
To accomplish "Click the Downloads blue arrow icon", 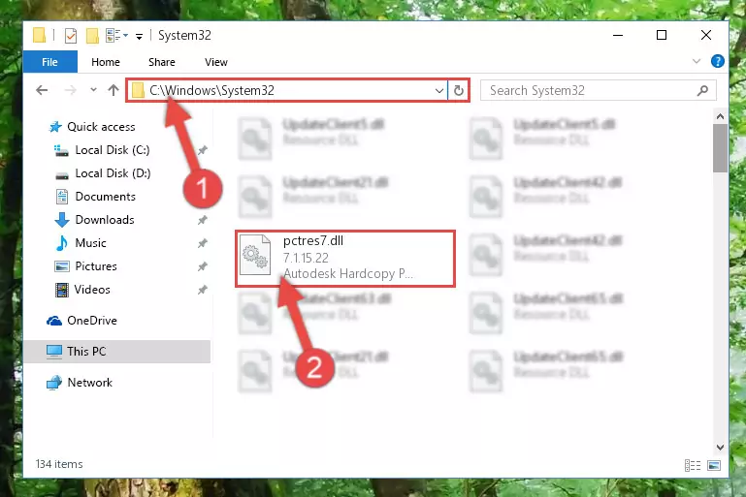I will tap(62, 220).
